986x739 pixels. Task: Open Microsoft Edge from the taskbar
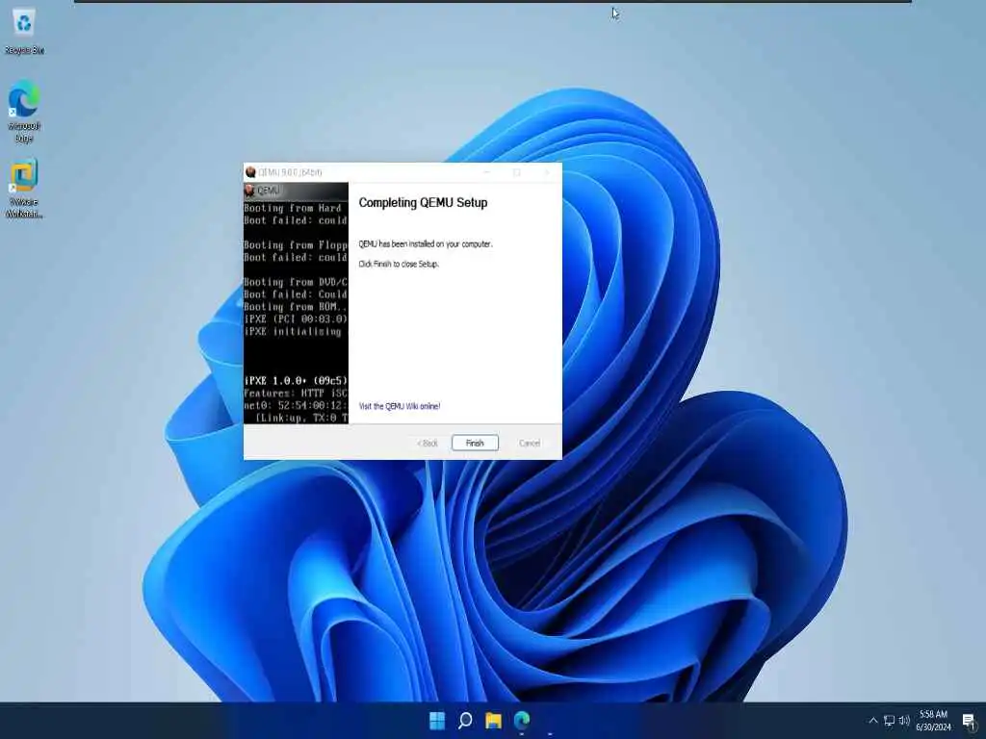coord(522,720)
